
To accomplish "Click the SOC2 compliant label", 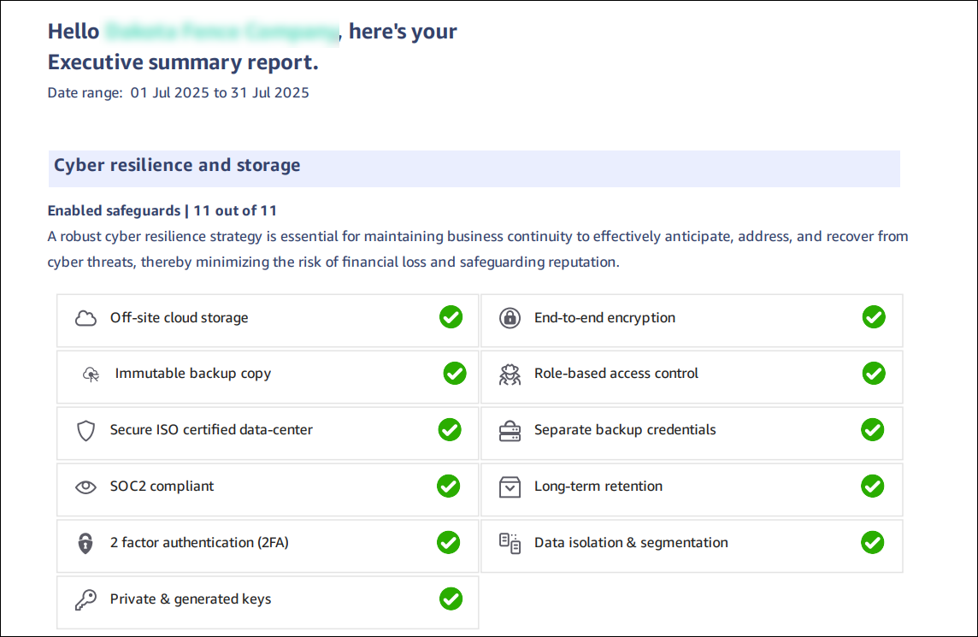I will (162, 487).
